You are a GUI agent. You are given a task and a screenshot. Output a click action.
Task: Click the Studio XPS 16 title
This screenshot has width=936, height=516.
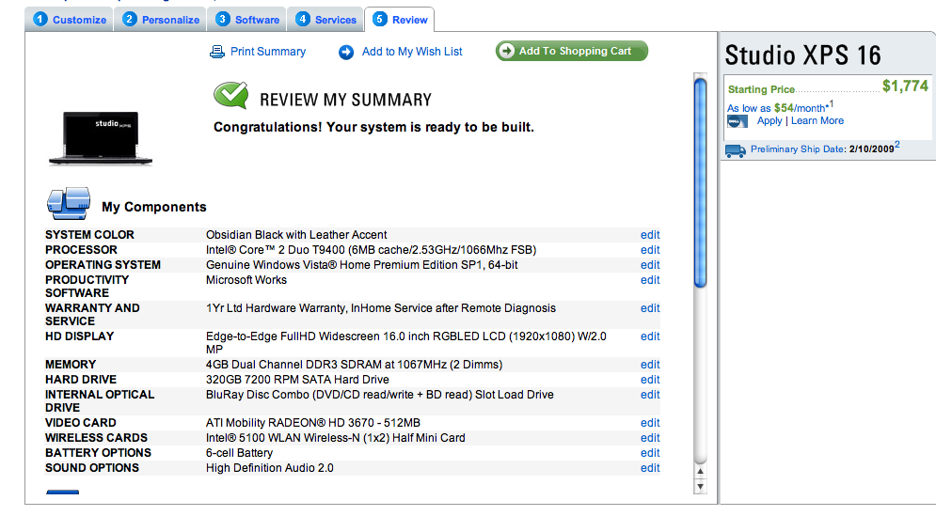pyautogui.click(x=802, y=55)
